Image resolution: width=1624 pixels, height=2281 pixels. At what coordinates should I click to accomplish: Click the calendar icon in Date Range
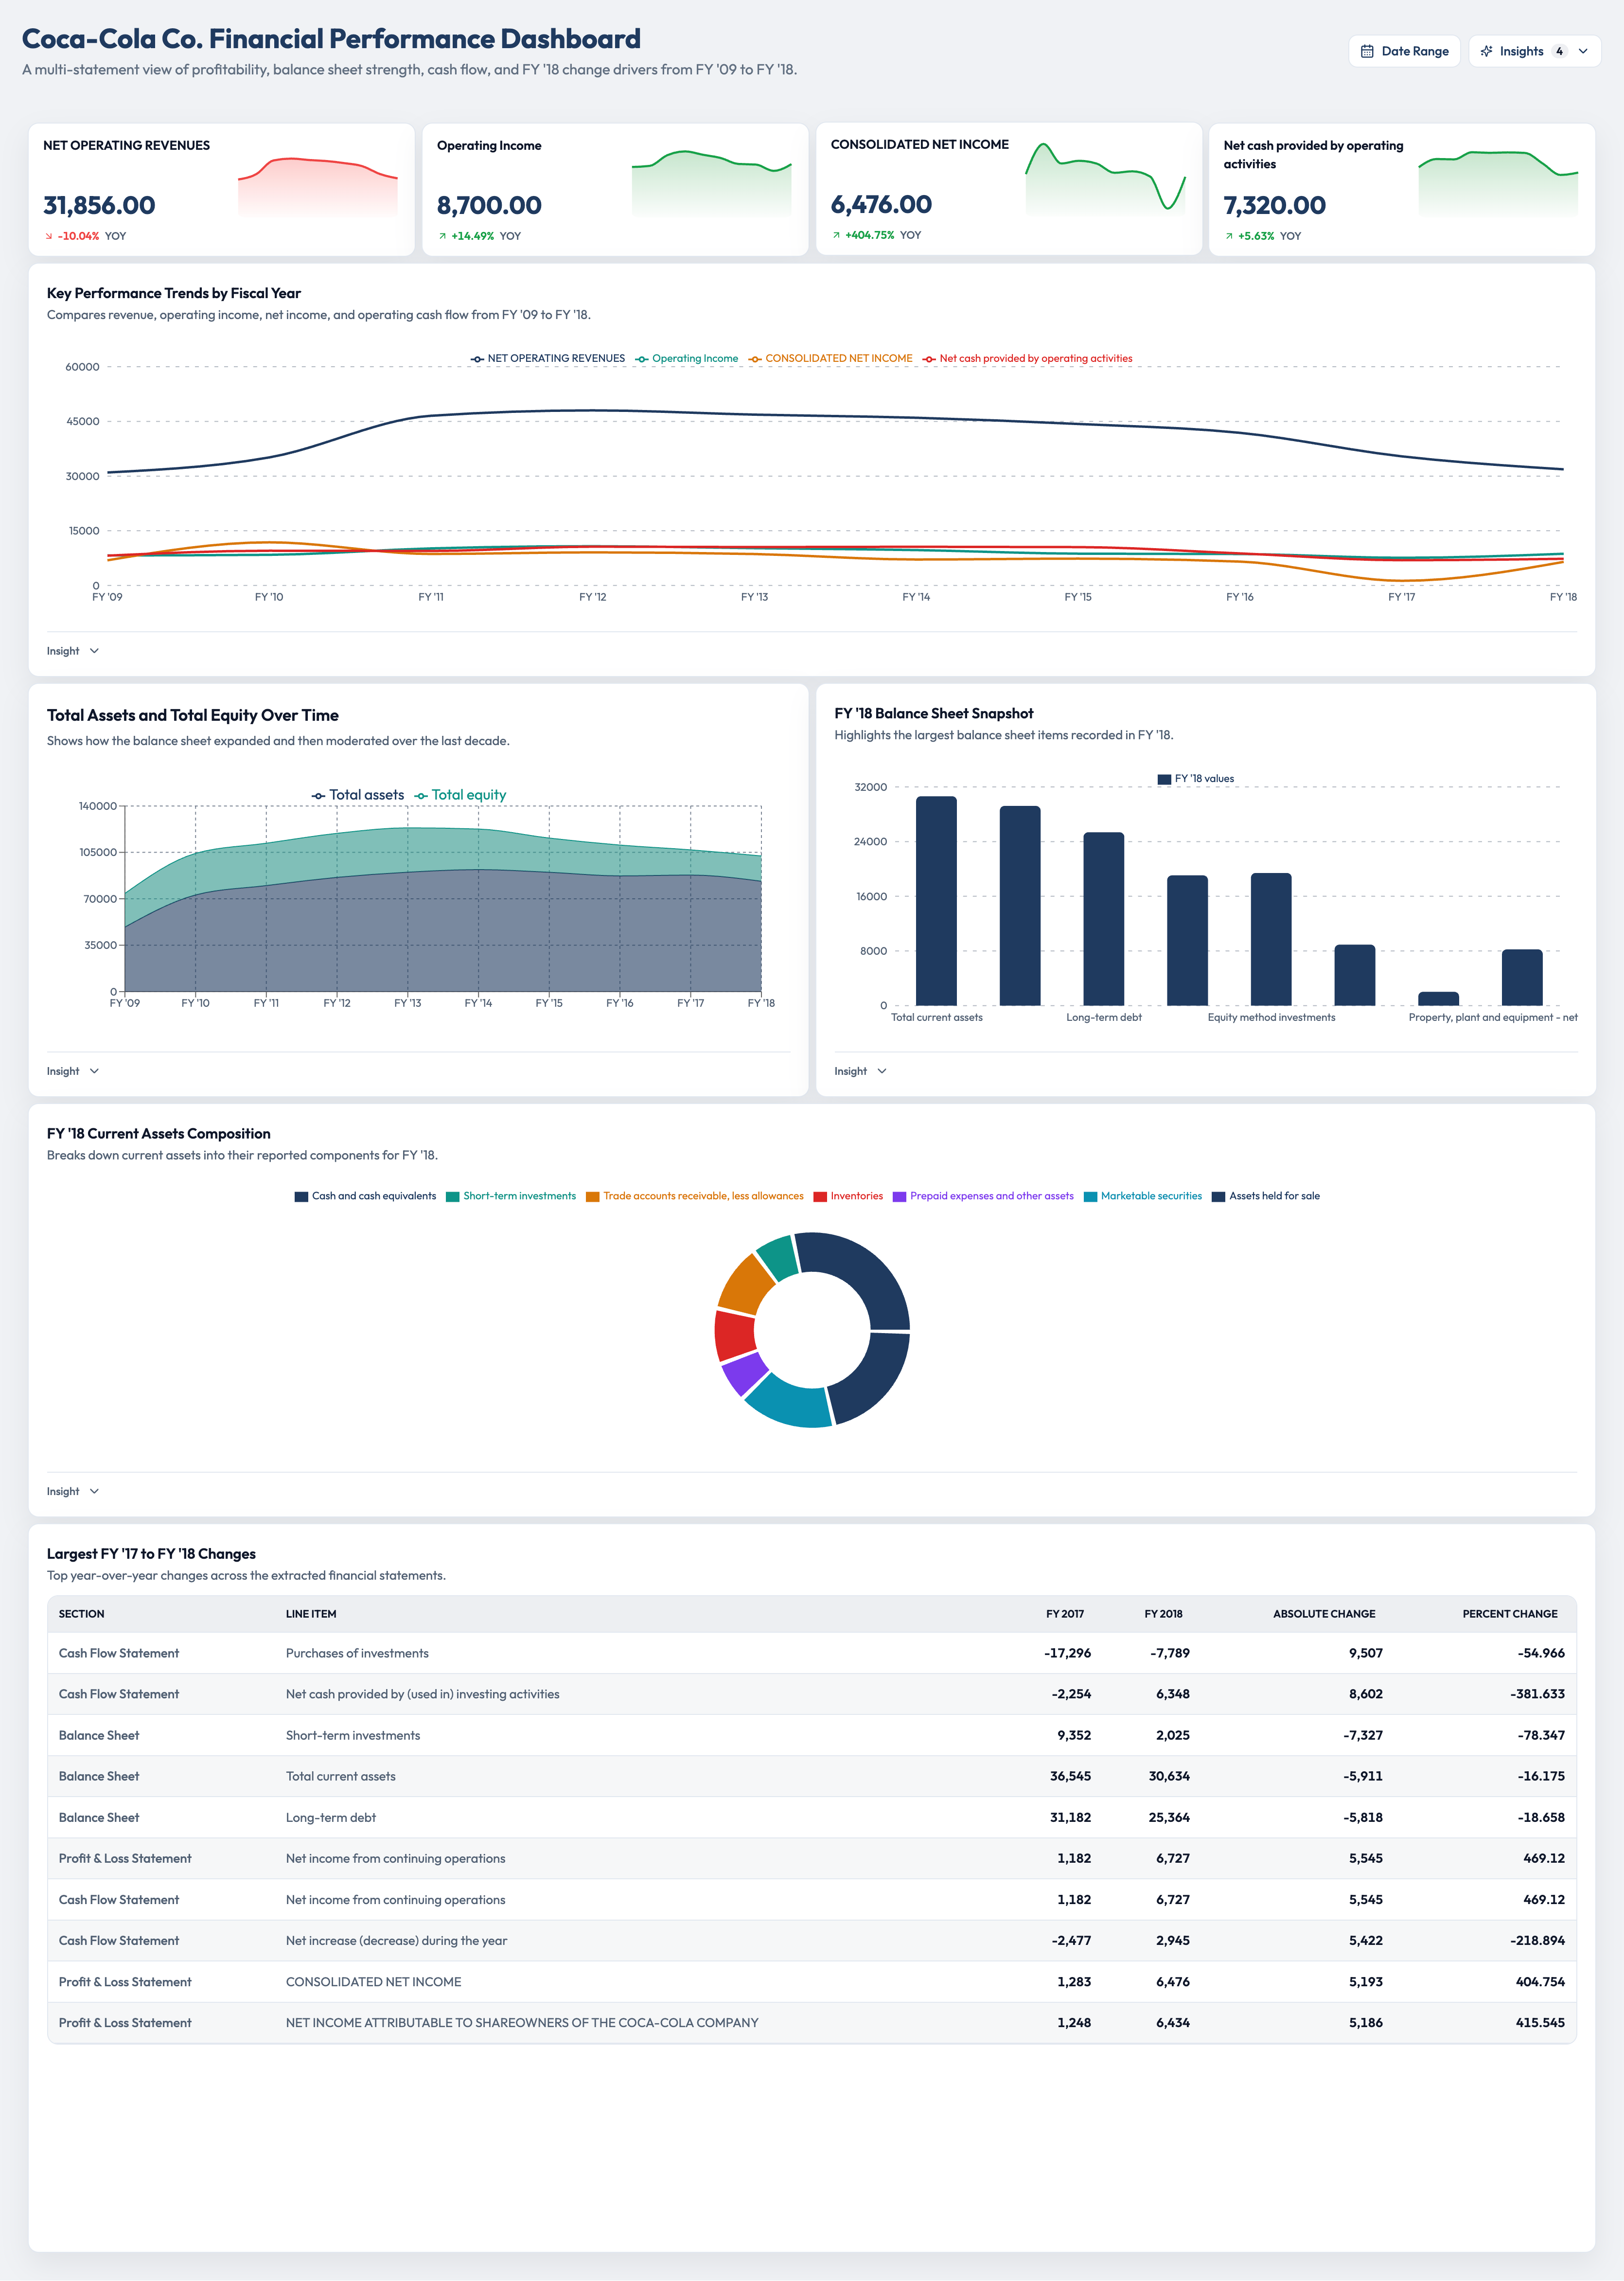pyautogui.click(x=1367, y=51)
